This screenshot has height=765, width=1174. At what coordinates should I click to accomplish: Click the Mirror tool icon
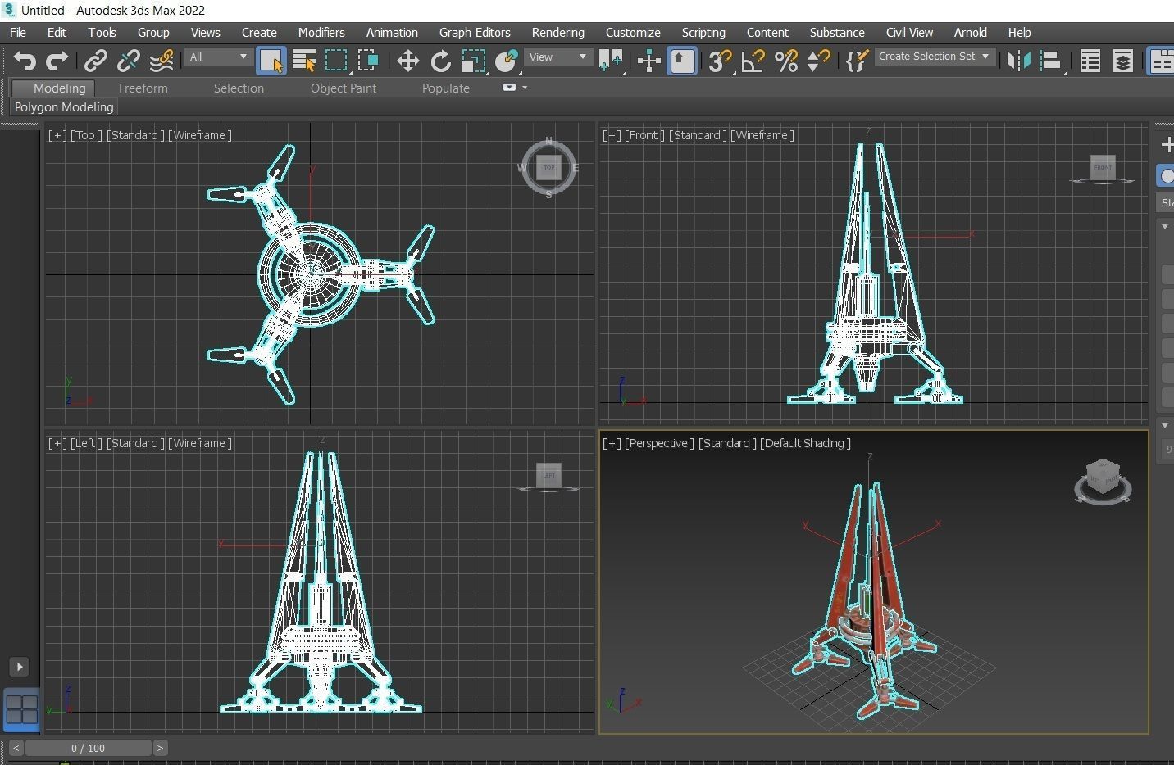point(1018,61)
